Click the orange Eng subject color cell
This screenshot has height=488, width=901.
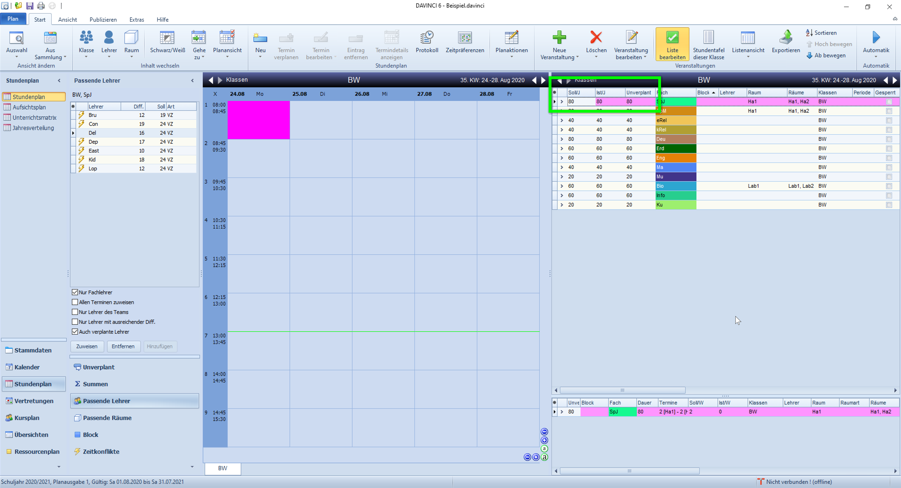pos(676,158)
